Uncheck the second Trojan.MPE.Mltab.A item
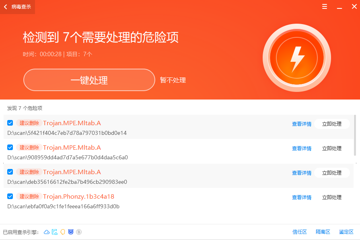The image size is (360, 240). (10, 147)
